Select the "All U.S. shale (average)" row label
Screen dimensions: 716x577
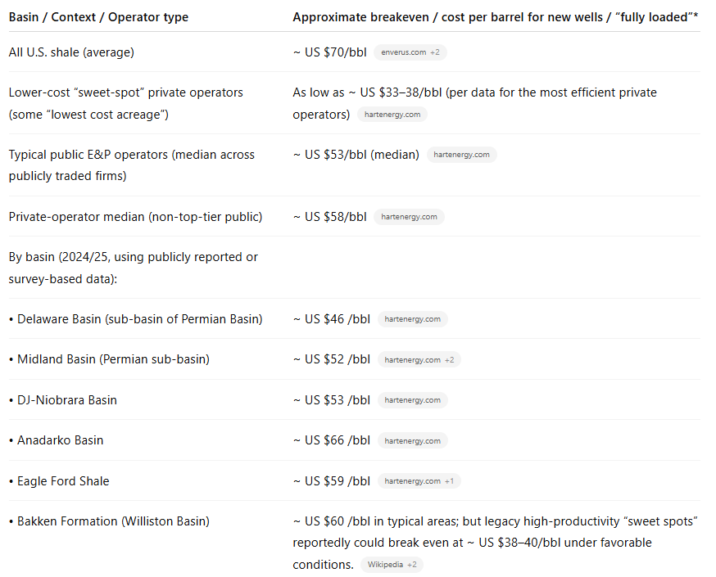[71, 52]
